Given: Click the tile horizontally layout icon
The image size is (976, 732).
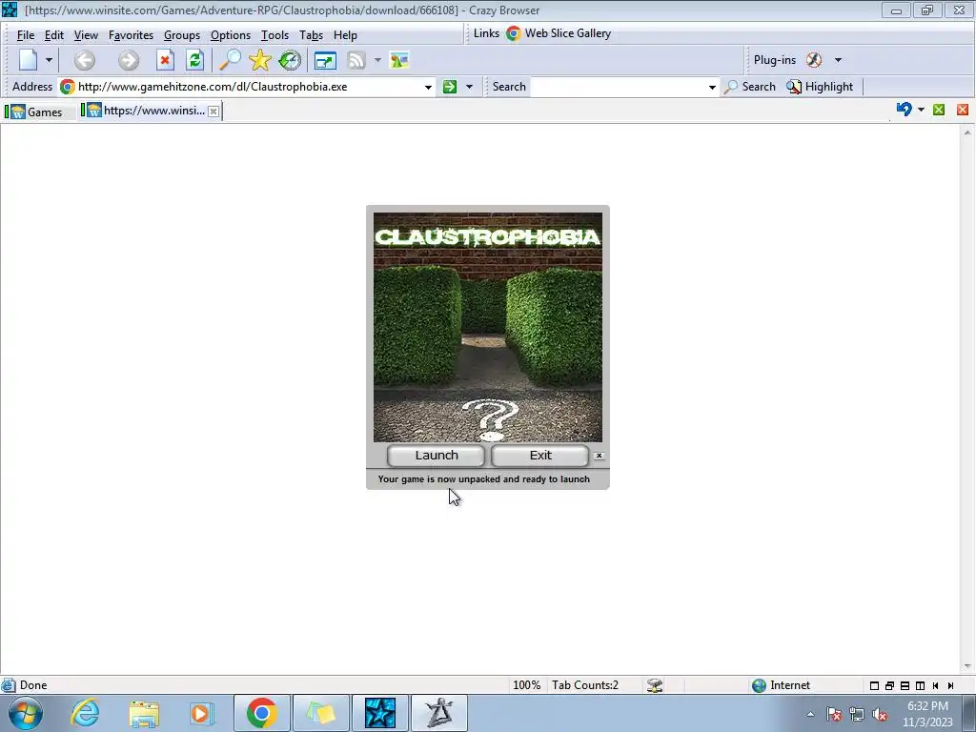Looking at the screenshot, I should tap(905, 686).
